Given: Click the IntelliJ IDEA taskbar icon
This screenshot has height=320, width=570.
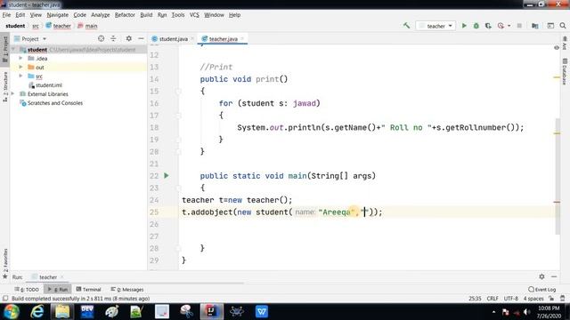Looking at the screenshot, I should (x=212, y=311).
